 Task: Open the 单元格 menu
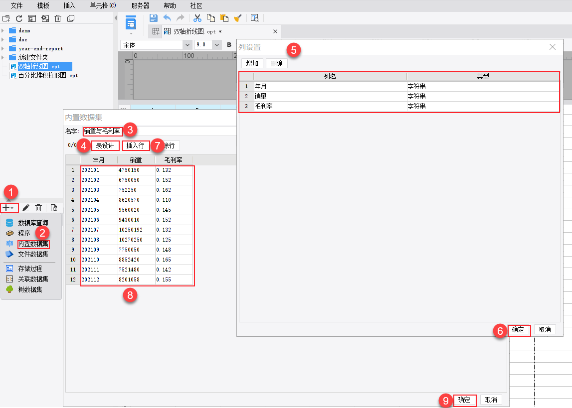[x=103, y=5]
